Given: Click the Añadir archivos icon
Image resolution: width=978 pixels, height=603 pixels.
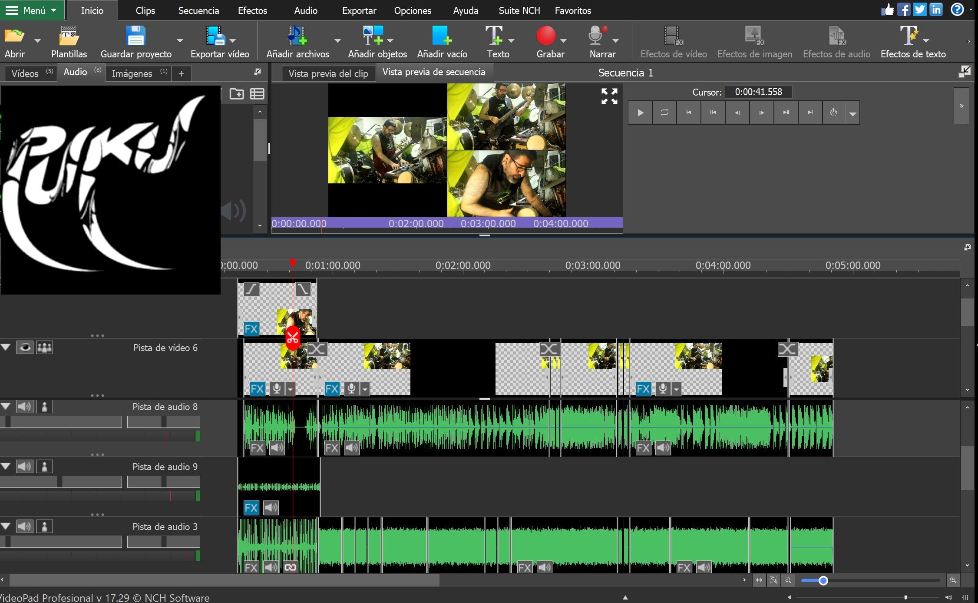Looking at the screenshot, I should (x=297, y=36).
